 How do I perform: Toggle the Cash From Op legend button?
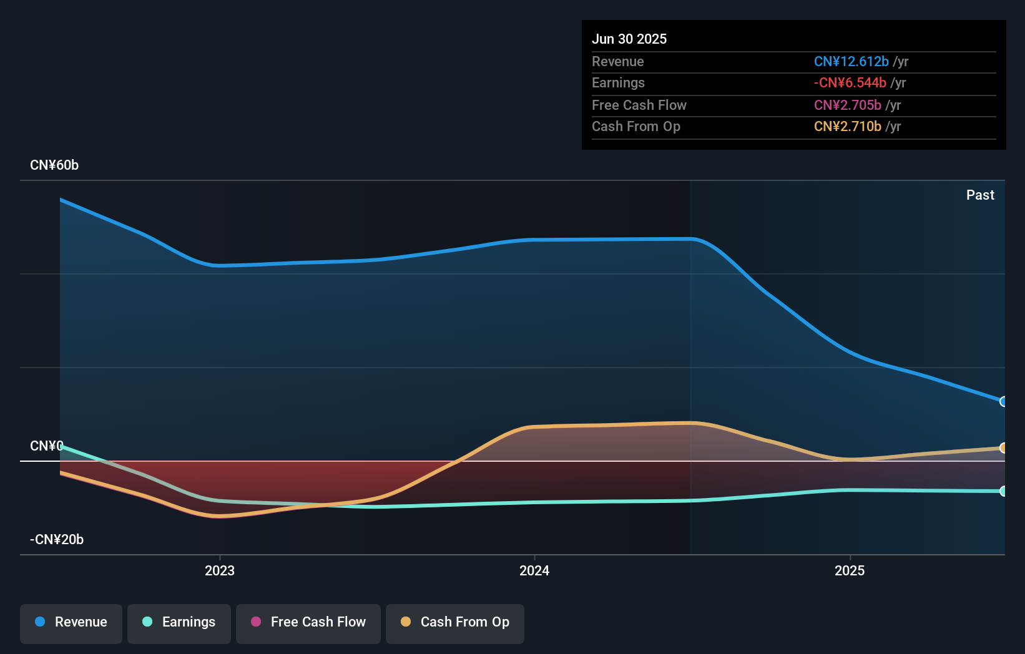(455, 623)
